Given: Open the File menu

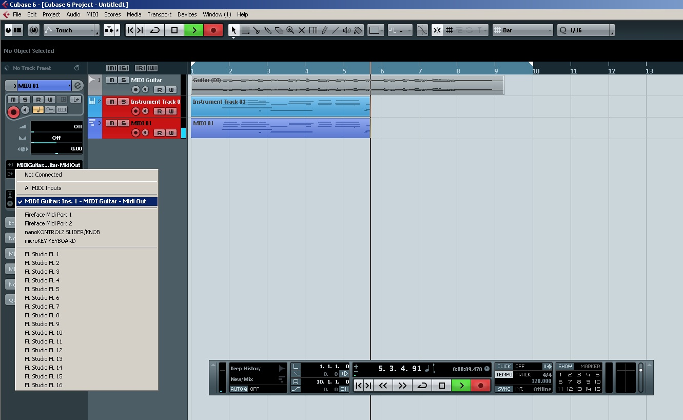Looking at the screenshot, I should click(x=17, y=14).
